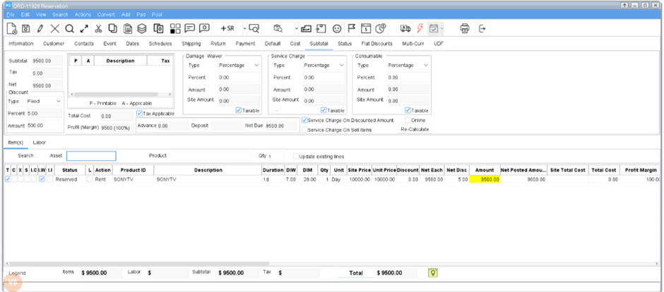The width and height of the screenshot is (664, 292).
Task: Click the Asset search input field
Action: (91, 156)
